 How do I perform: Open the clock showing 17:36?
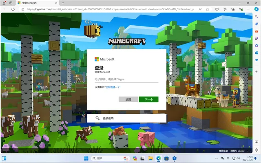[x=248, y=158]
